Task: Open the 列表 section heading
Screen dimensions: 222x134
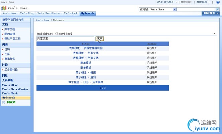Action: coord(5,45)
